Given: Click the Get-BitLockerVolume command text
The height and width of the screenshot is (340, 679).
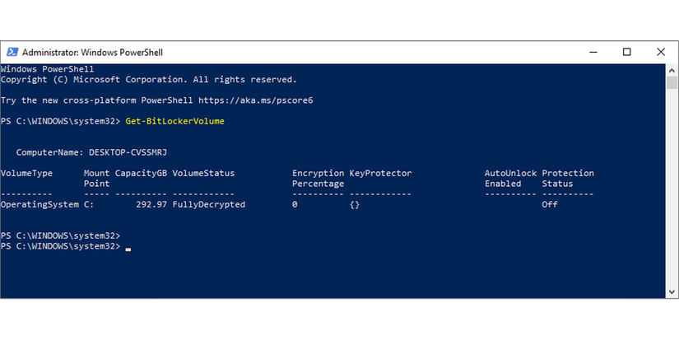Looking at the screenshot, I should 174,121.
